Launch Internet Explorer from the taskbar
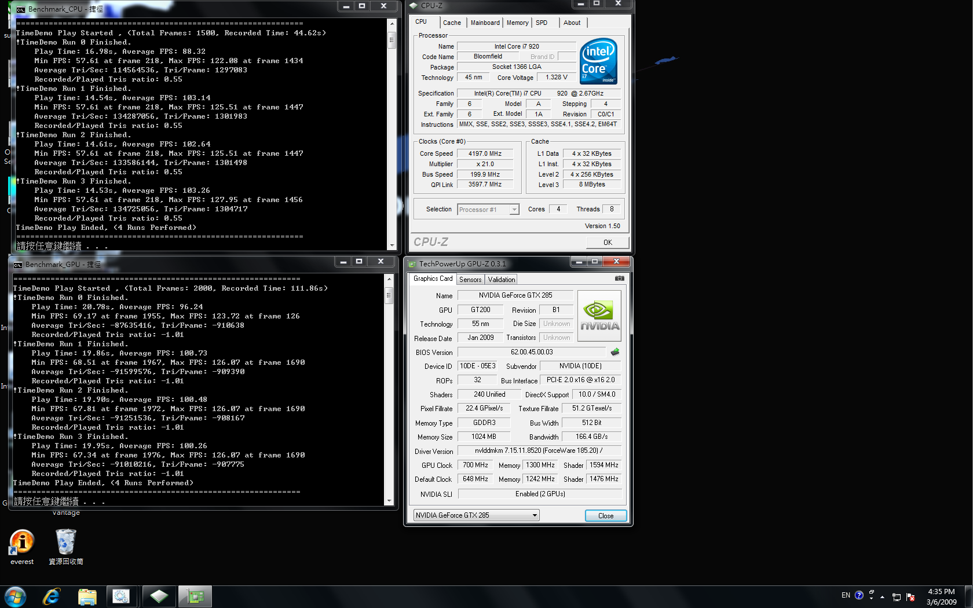The height and width of the screenshot is (608, 973). point(52,596)
